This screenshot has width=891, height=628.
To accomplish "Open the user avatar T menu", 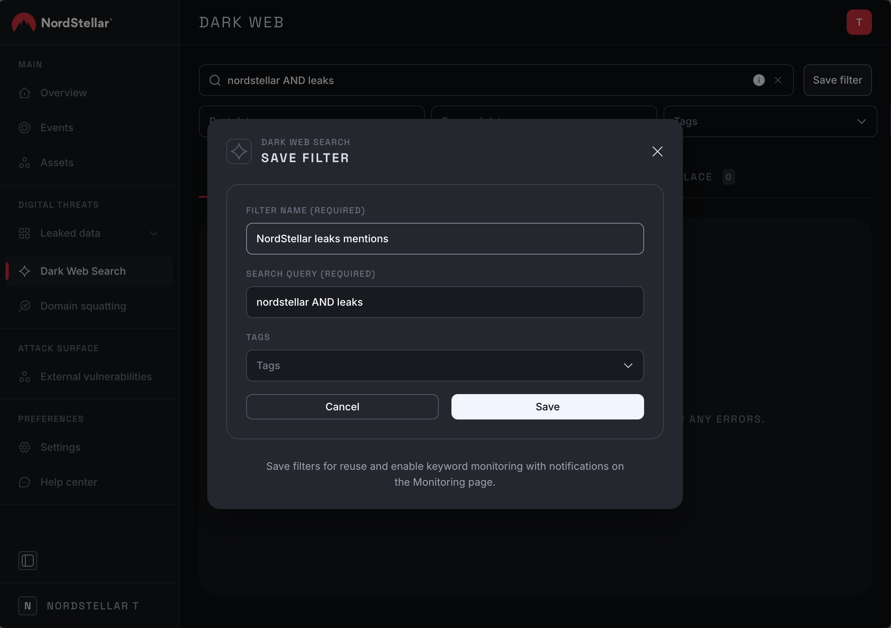I will tap(859, 22).
